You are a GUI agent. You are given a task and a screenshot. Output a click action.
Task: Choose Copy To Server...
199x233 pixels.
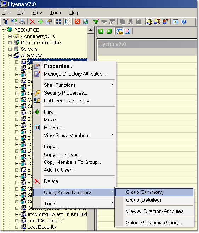pos(74,154)
